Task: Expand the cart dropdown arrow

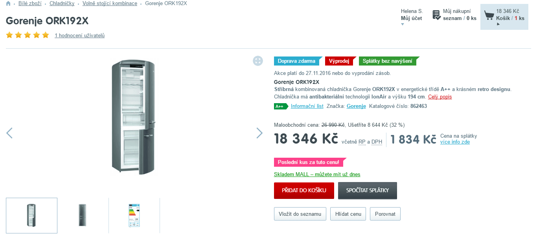Action: pyautogui.click(x=498, y=24)
